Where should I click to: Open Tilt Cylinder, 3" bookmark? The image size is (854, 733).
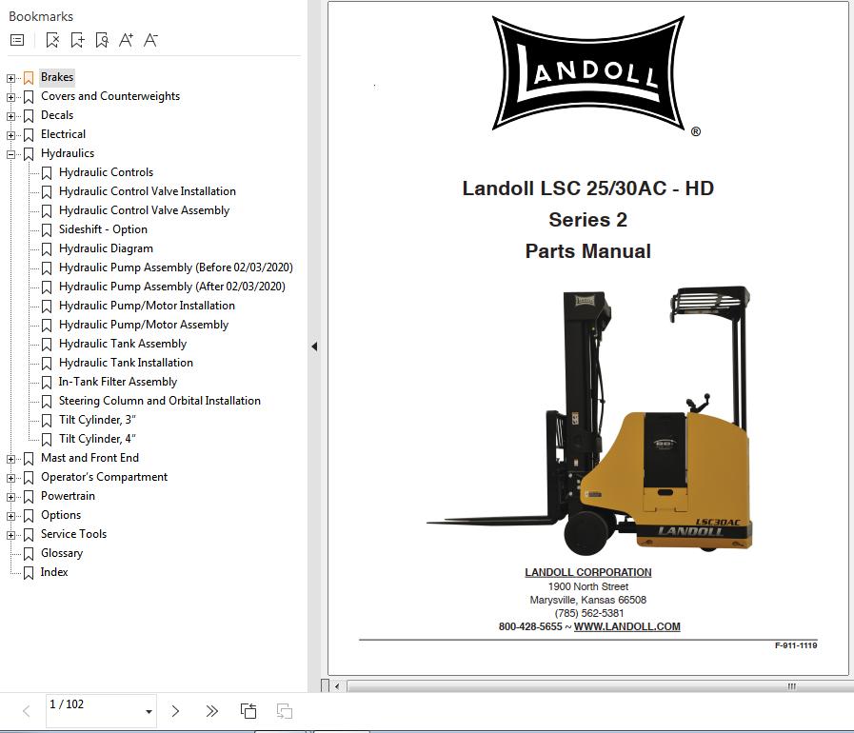pos(97,421)
